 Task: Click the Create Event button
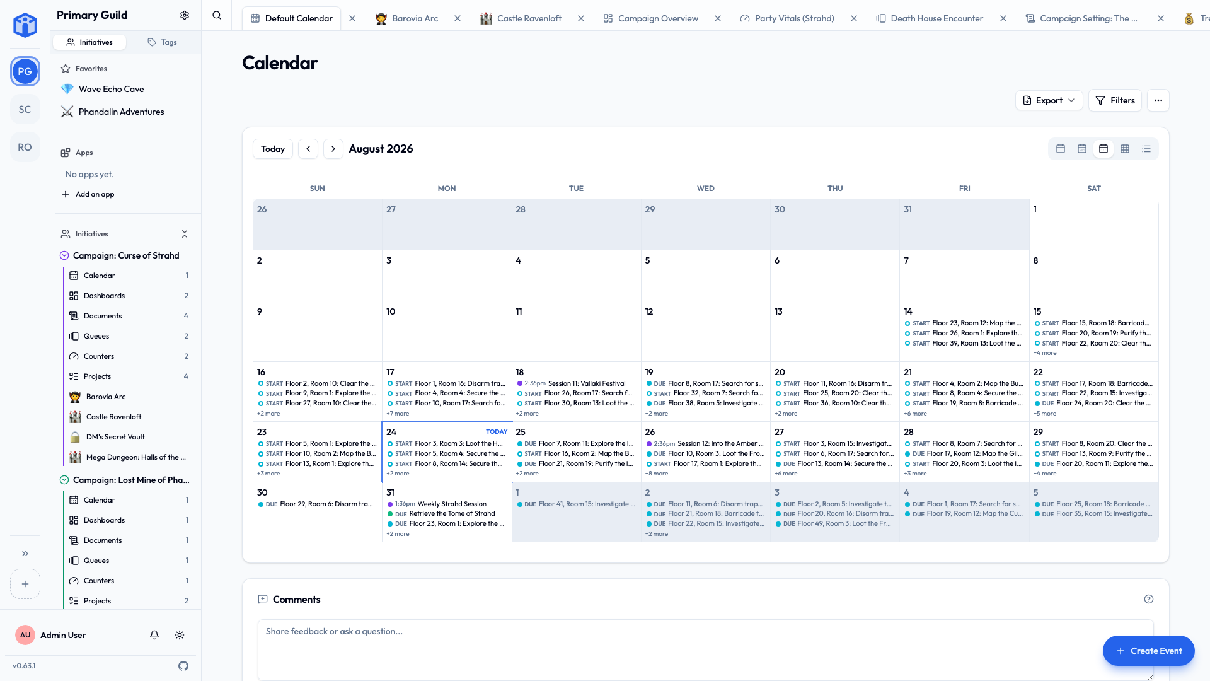pos(1149,651)
